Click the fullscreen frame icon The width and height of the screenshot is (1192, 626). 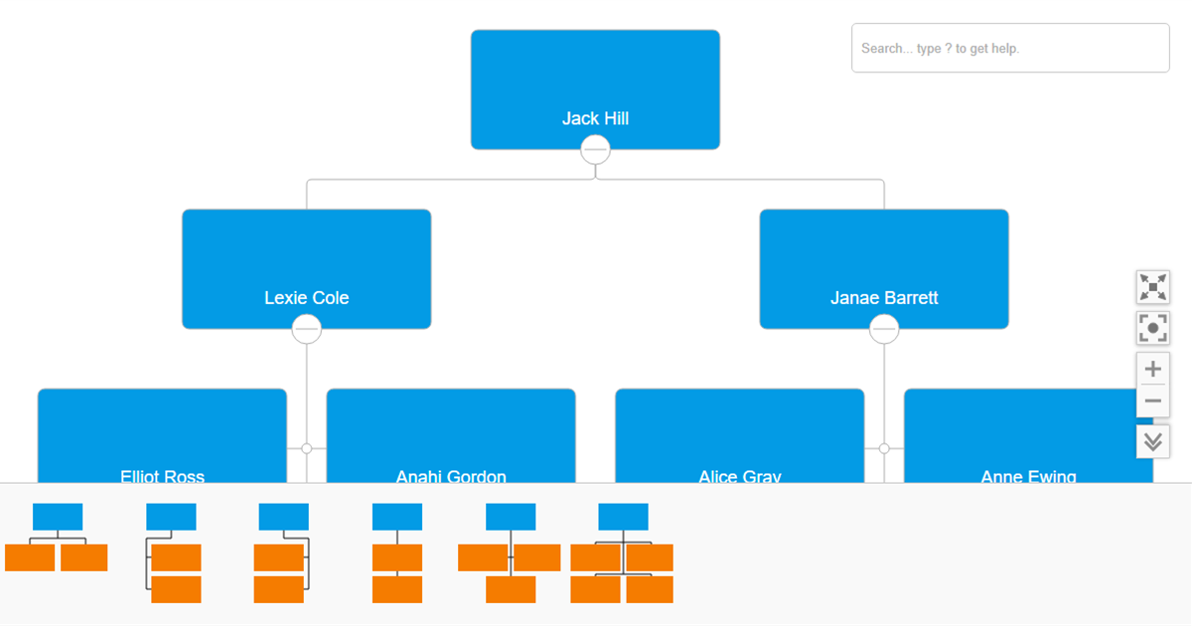click(1152, 328)
